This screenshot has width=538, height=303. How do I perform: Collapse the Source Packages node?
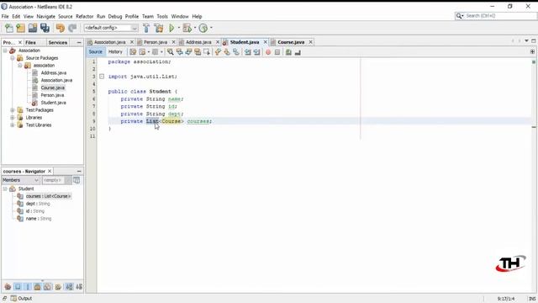[13, 58]
